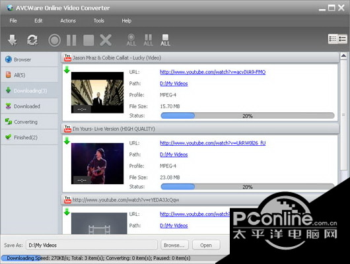Delete the selected task with the X icon
350x264 pixels.
106,40
